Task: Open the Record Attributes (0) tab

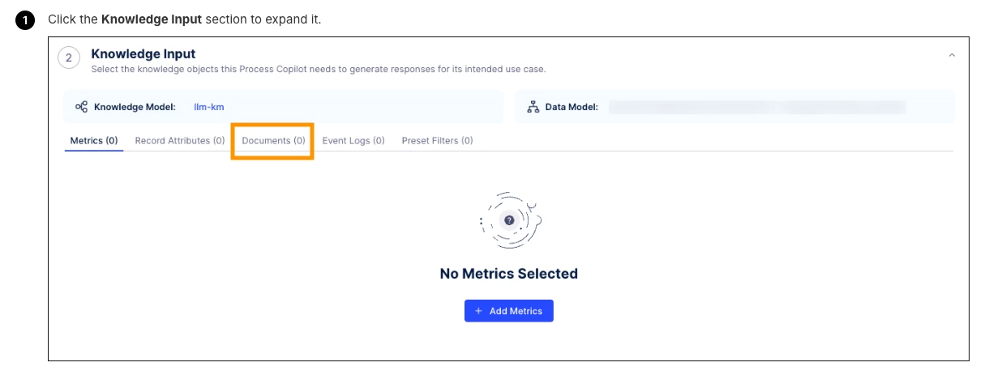Action: 180,141
